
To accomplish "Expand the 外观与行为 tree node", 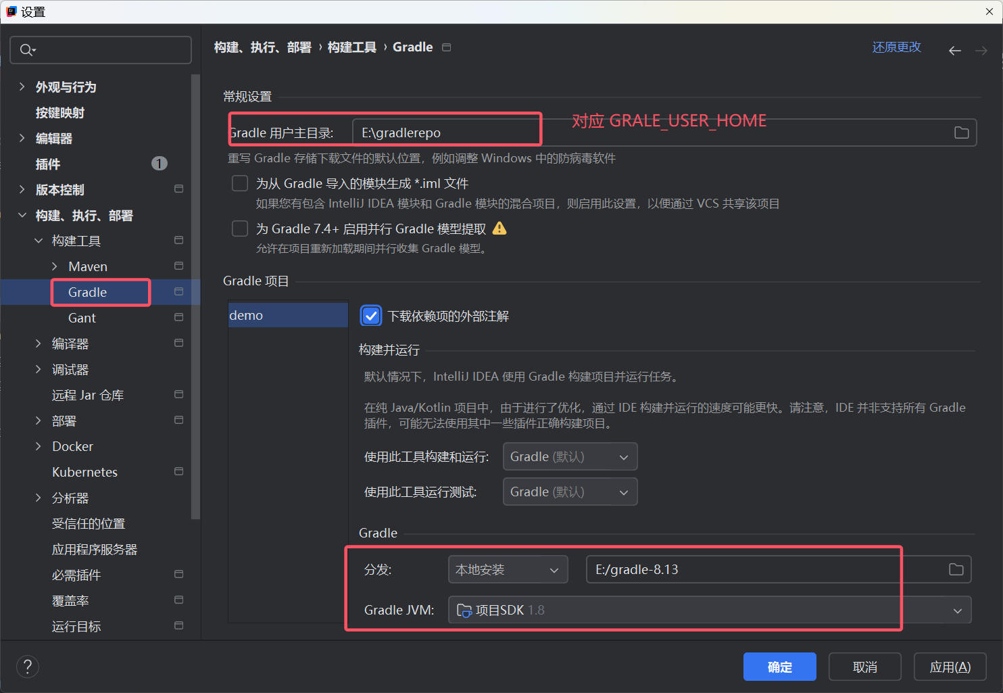I will pyautogui.click(x=22, y=87).
